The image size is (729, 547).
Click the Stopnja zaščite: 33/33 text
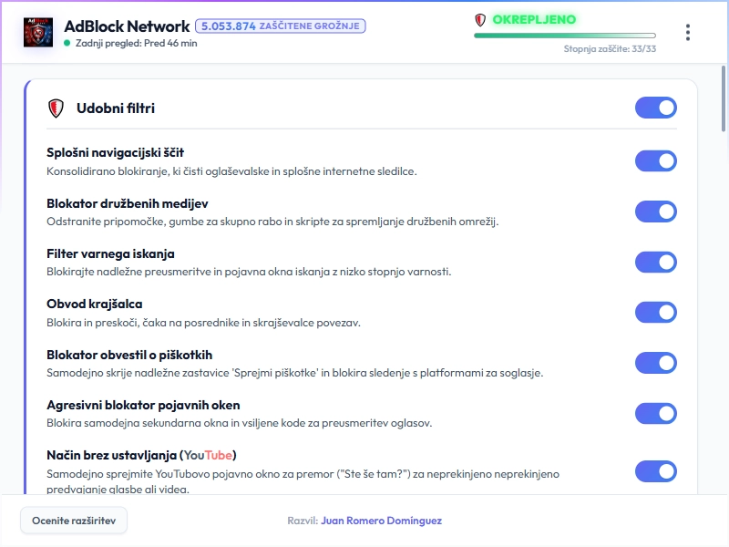pos(610,49)
